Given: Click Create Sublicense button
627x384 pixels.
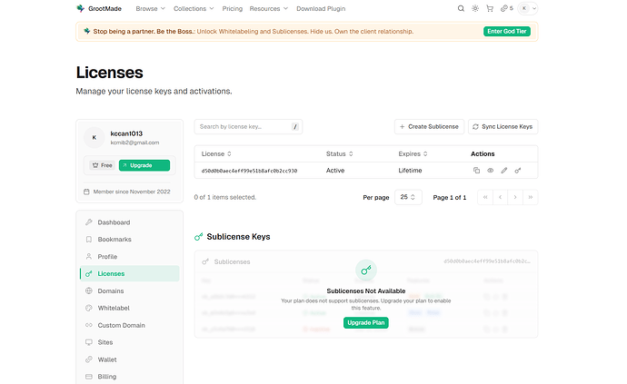Looking at the screenshot, I should click(x=430, y=126).
